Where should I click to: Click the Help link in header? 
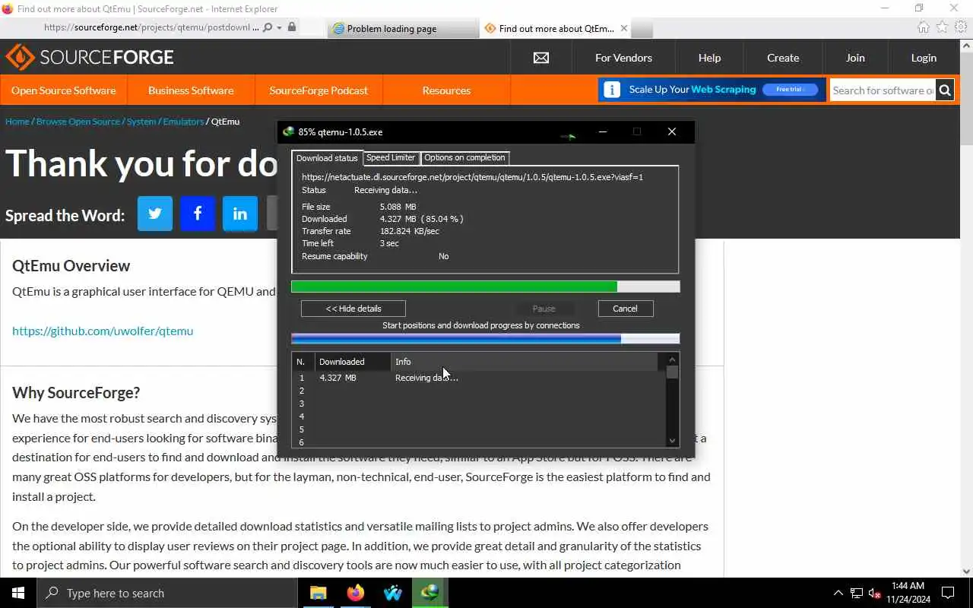point(709,58)
